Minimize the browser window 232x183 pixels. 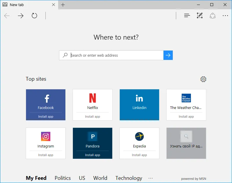pos(198,5)
